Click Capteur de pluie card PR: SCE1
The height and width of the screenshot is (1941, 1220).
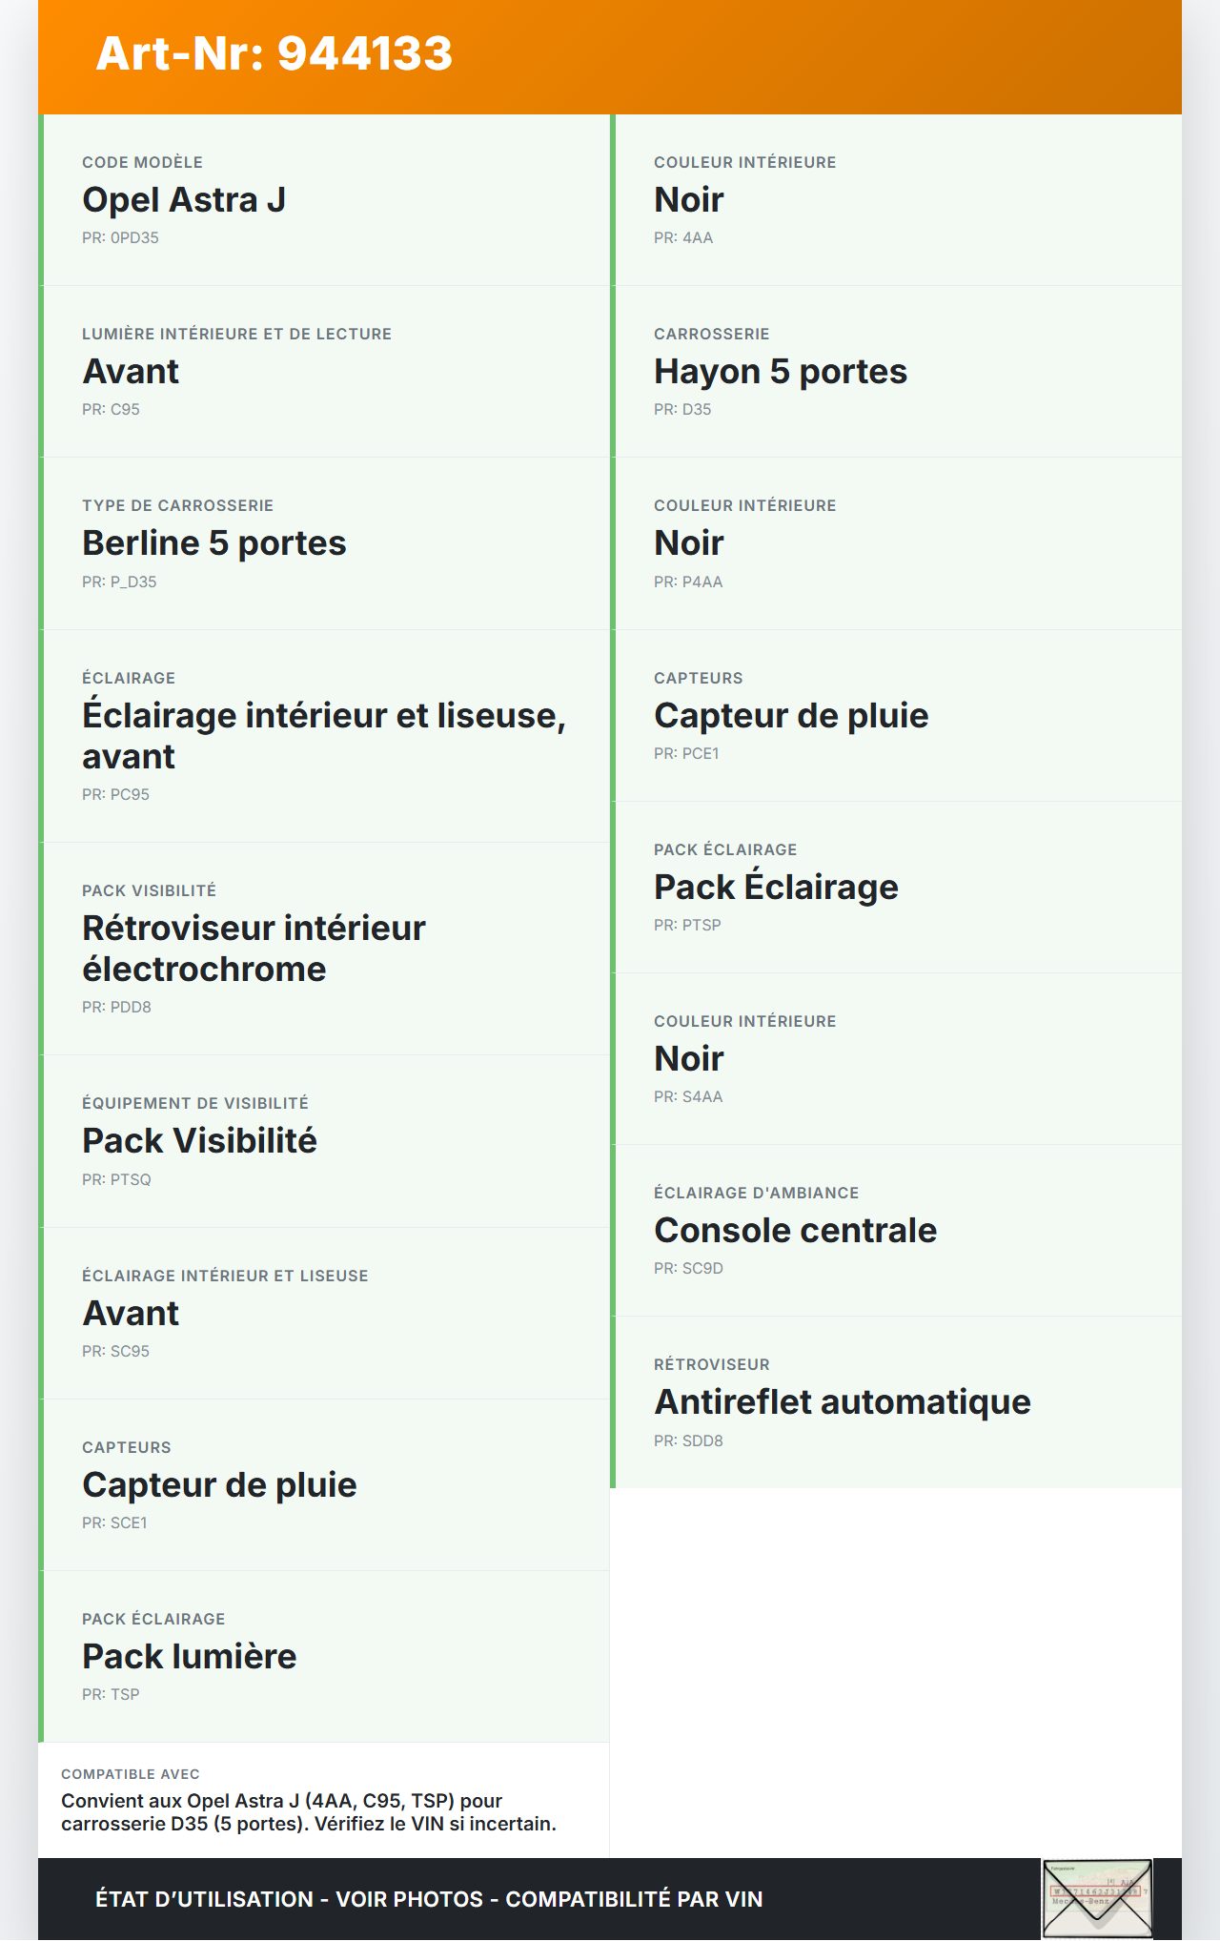tap(324, 1484)
